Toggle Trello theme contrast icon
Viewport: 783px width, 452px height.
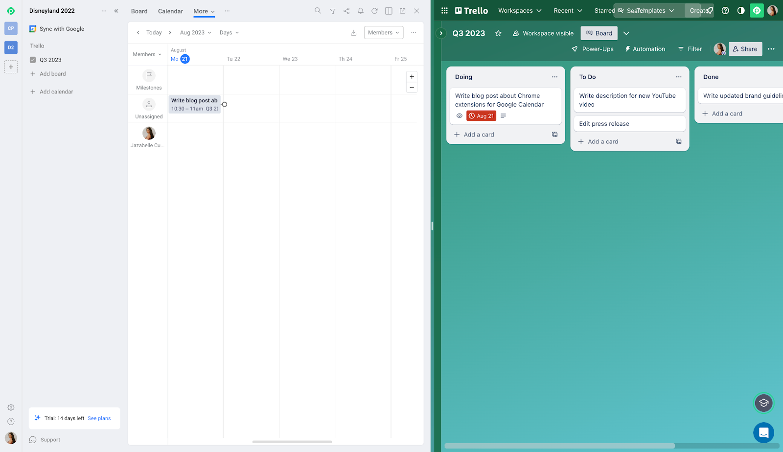click(741, 10)
